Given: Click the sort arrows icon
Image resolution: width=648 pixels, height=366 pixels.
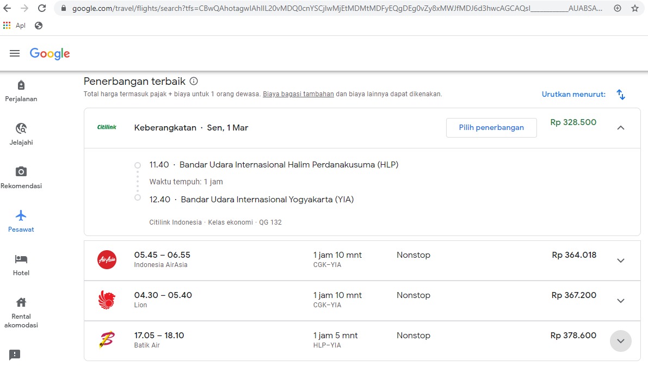Looking at the screenshot, I should (621, 95).
